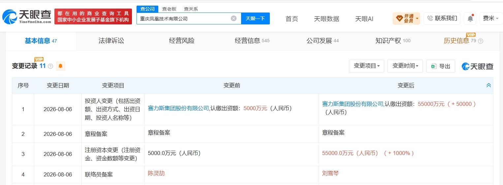Click the 序号 column header

[23, 86]
